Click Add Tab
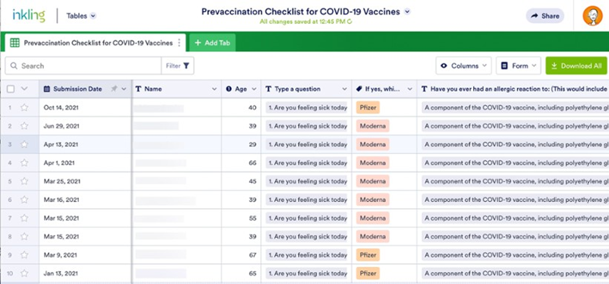Image resolution: width=609 pixels, height=284 pixels. coord(213,43)
